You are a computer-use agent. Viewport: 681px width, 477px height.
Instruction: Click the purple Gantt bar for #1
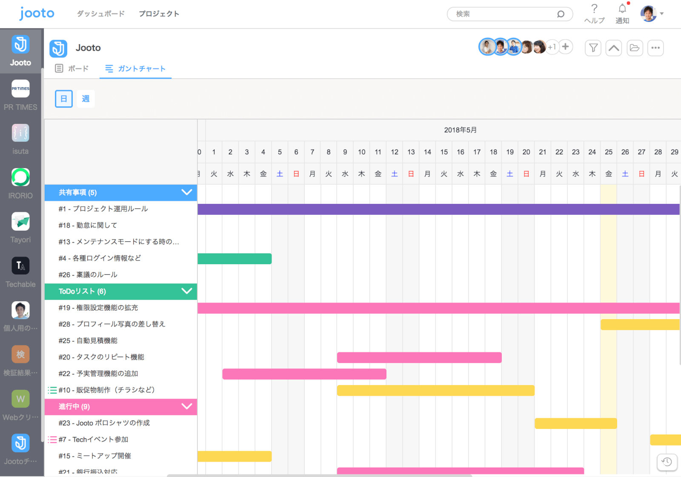pyautogui.click(x=438, y=209)
